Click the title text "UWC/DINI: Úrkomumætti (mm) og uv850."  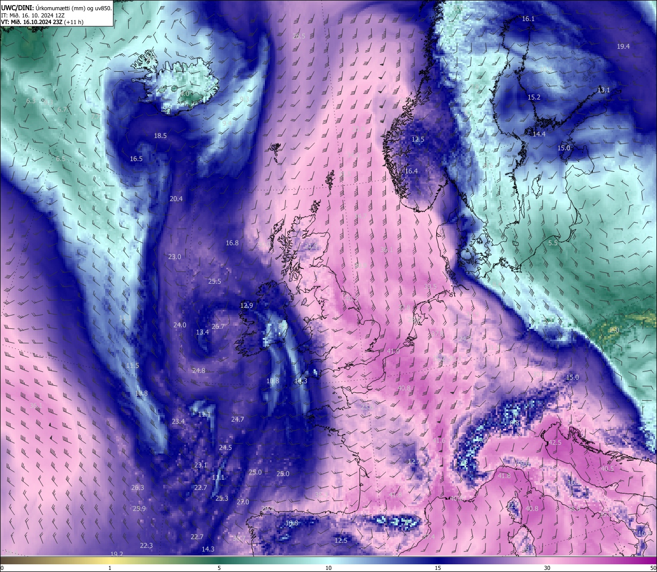coord(56,8)
